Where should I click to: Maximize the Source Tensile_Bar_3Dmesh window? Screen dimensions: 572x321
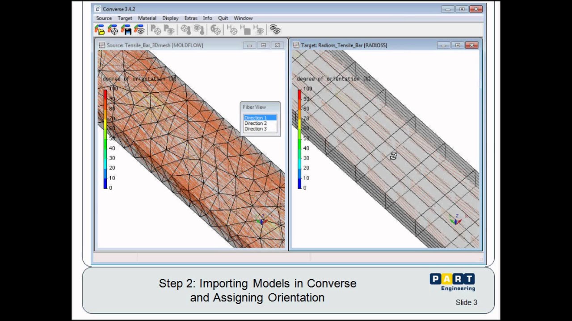pyautogui.click(x=263, y=45)
